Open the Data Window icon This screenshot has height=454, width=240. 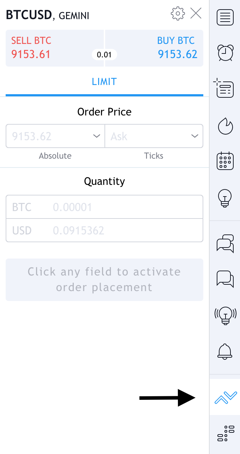pos(224,89)
